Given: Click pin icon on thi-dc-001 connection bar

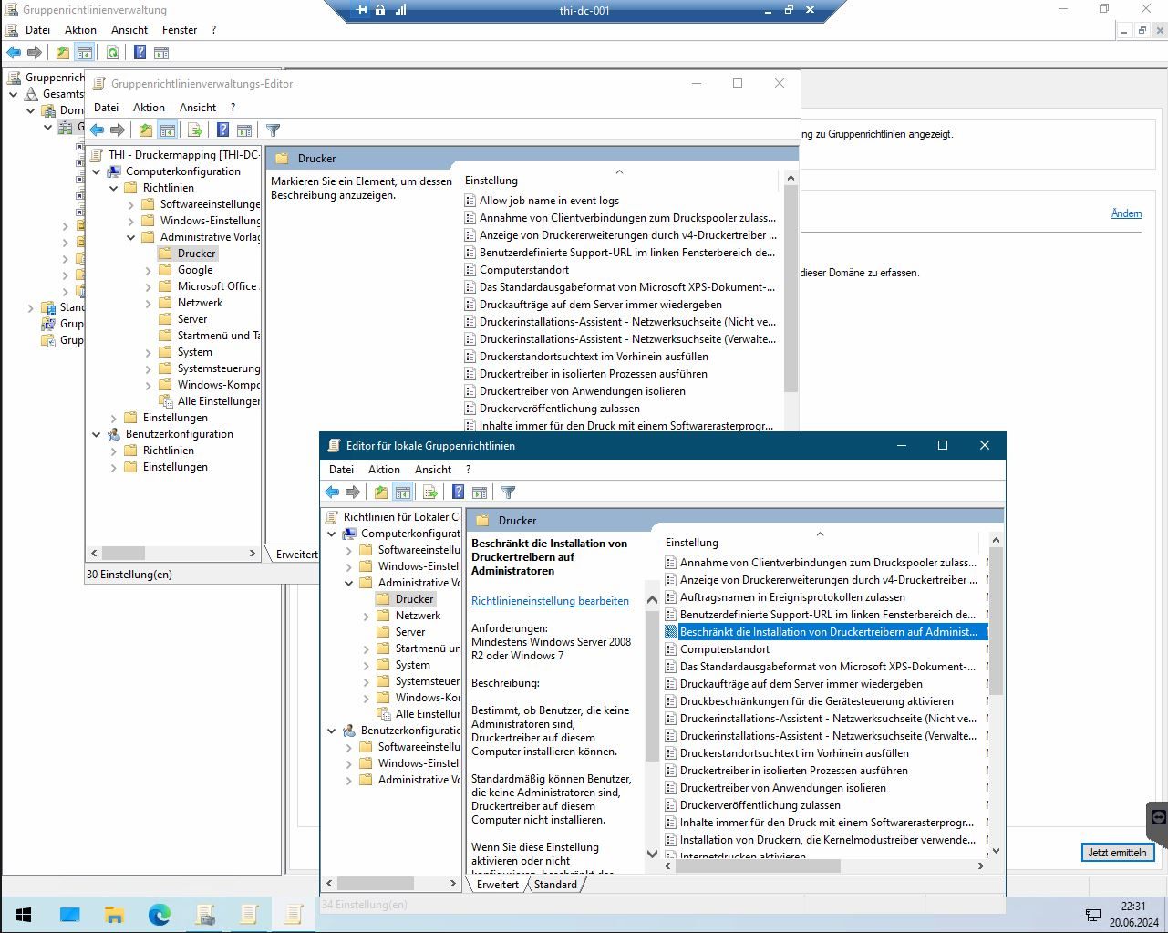Looking at the screenshot, I should [x=361, y=10].
